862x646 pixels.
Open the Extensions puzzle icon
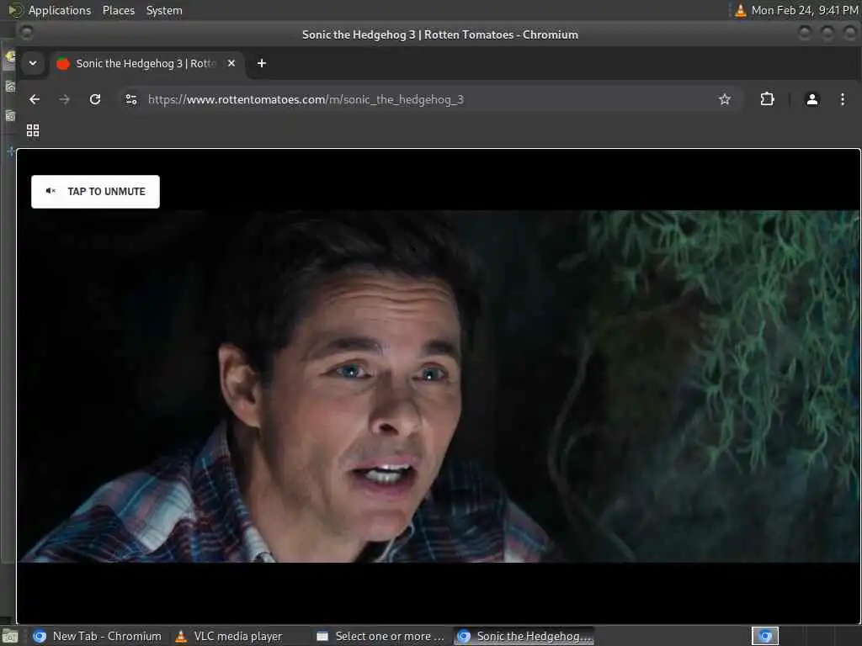(767, 99)
